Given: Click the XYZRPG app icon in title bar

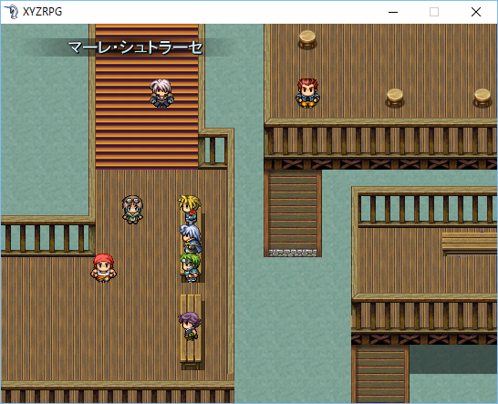Looking at the screenshot, I should coord(11,12).
